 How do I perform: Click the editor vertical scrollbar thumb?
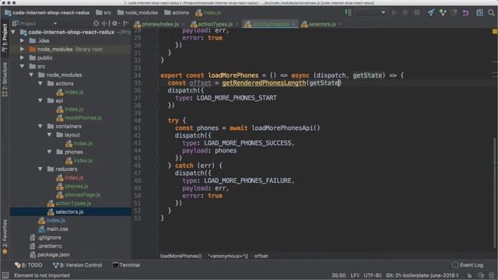coord(495,192)
